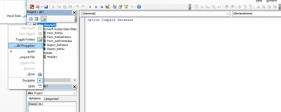Choose Print... from context menu
The image size is (281, 112).
pos(26,74)
